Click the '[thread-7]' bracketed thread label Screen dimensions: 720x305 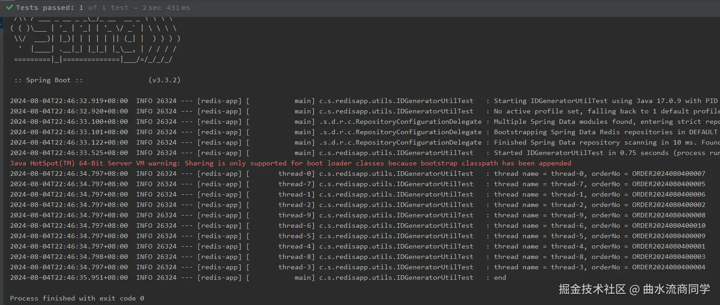coord(281,184)
